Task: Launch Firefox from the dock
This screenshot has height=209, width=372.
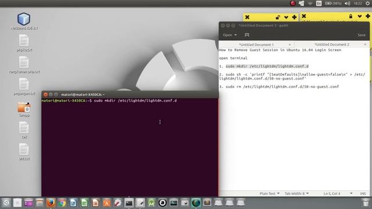Action: click(x=51, y=203)
